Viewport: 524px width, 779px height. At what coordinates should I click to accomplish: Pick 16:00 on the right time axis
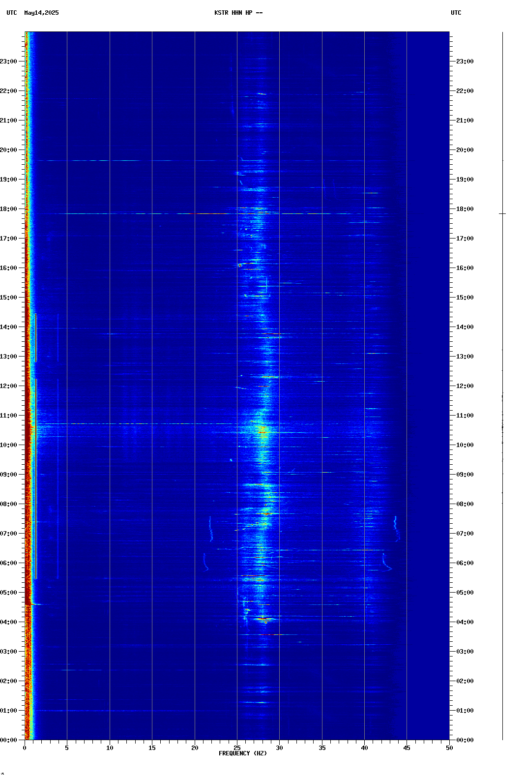coord(465,268)
